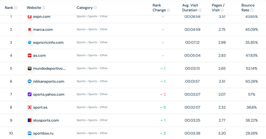Image resolution: width=266 pixels, height=139 pixels.
Task: Click the sport.es favicon
Action: tap(30, 107)
